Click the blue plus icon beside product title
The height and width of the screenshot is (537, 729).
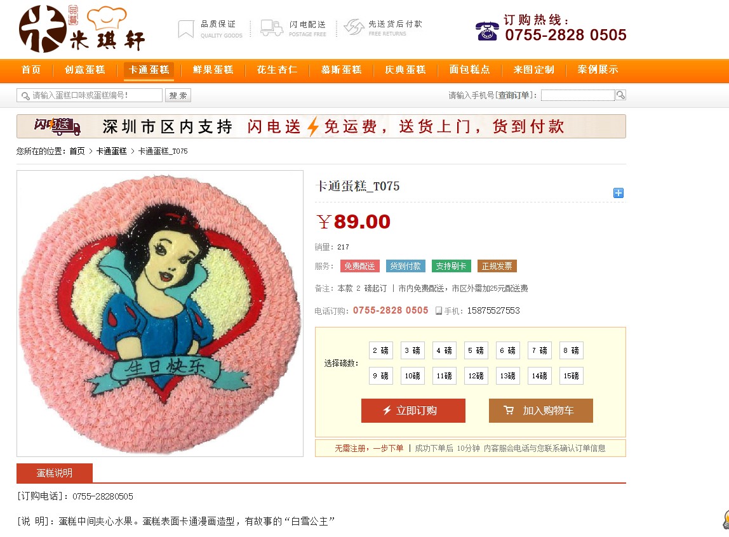(619, 193)
